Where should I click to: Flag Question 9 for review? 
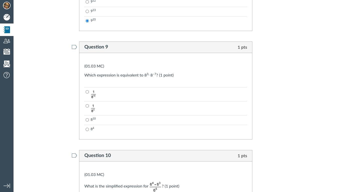pyautogui.click(x=74, y=47)
